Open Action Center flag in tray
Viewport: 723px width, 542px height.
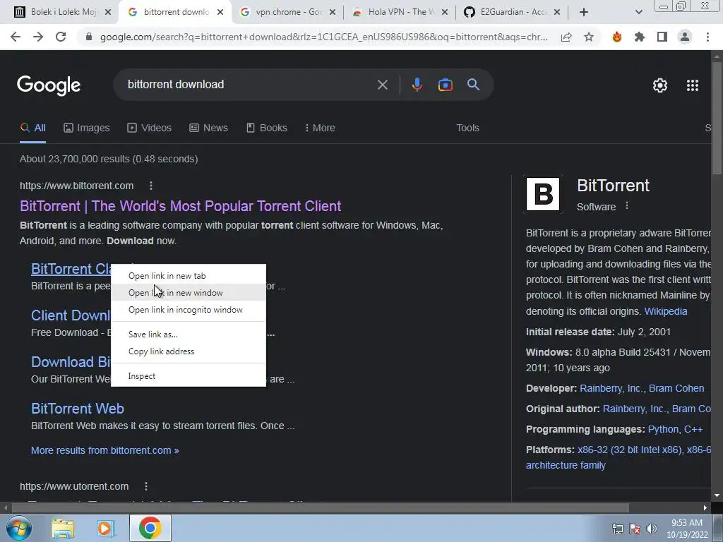click(635, 529)
